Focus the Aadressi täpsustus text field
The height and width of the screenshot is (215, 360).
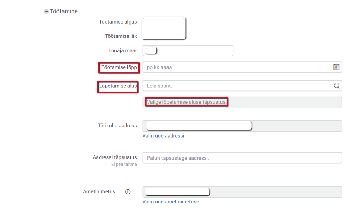pos(242,158)
